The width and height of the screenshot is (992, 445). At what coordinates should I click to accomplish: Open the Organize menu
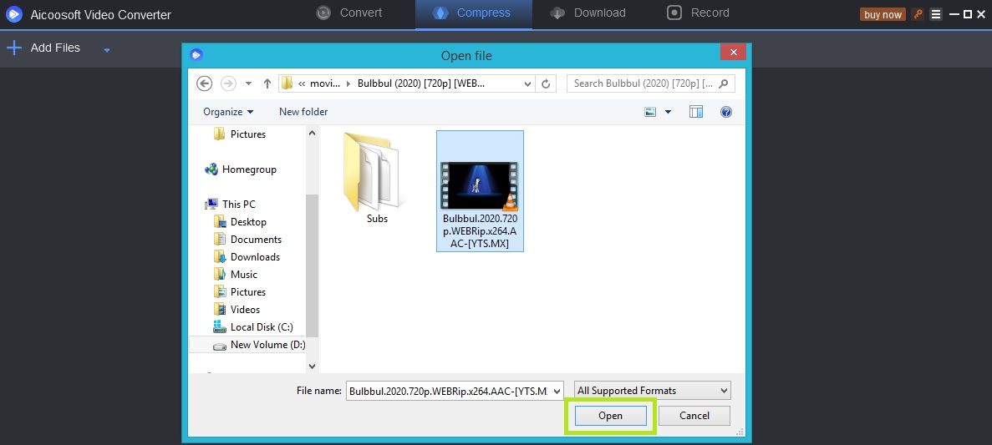(228, 112)
